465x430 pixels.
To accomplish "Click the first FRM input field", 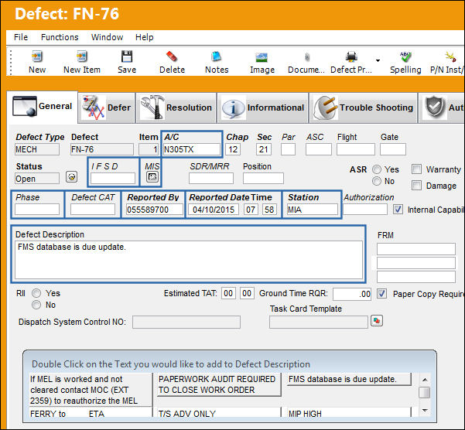I will pyautogui.click(x=416, y=249).
